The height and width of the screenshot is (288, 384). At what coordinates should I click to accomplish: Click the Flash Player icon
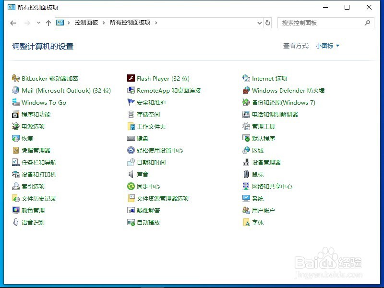(x=131, y=78)
